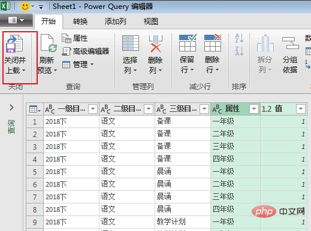
Task: Select row number 1
Action: click(35, 121)
